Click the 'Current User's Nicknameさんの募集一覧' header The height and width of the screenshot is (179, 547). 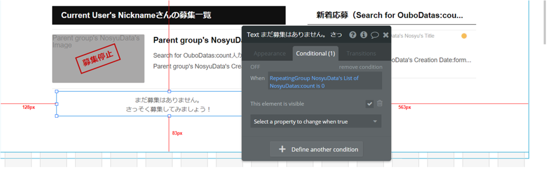pyautogui.click(x=169, y=15)
